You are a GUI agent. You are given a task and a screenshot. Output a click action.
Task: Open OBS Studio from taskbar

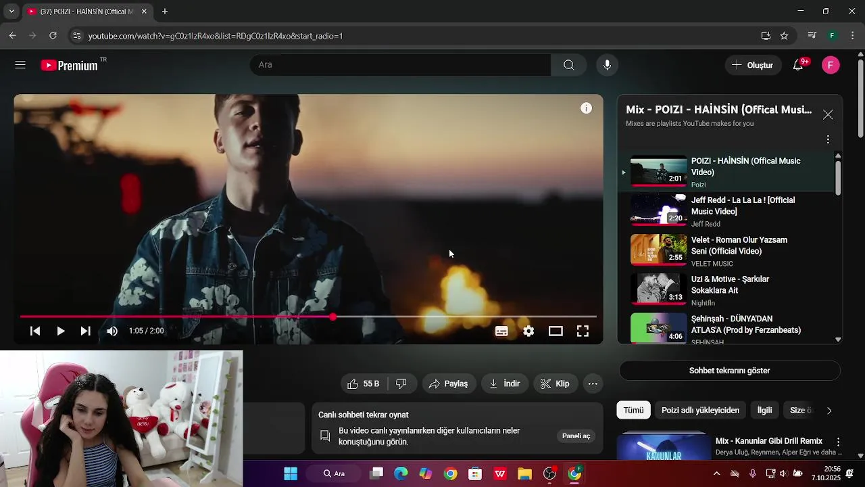pos(549,473)
